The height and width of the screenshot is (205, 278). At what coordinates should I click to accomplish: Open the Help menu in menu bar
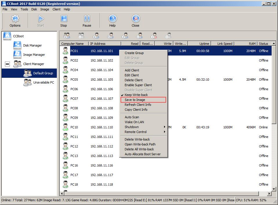coord(67,9)
